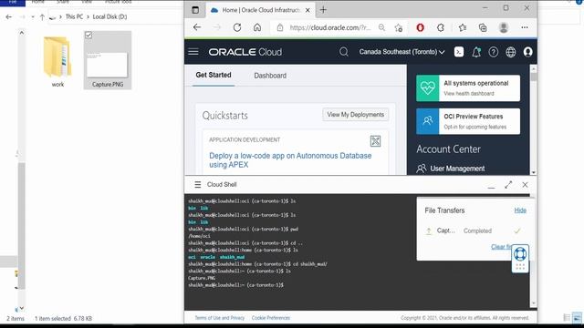Viewport: 584px width, 328px height.
Task: Click the cloud.oracle.com address bar
Action: (x=329, y=27)
